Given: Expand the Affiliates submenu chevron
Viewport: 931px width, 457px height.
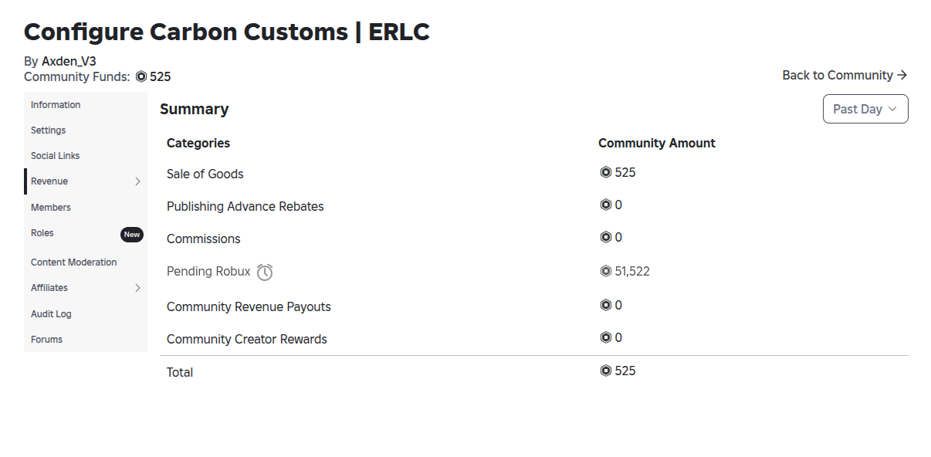Looking at the screenshot, I should click(137, 288).
